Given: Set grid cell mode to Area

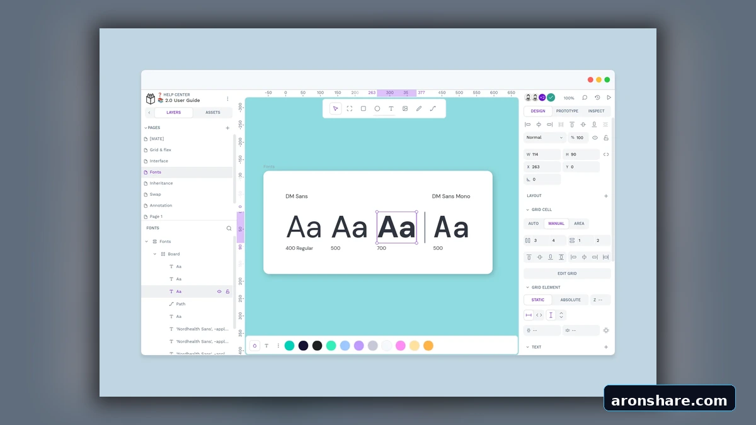Looking at the screenshot, I should [x=579, y=224].
